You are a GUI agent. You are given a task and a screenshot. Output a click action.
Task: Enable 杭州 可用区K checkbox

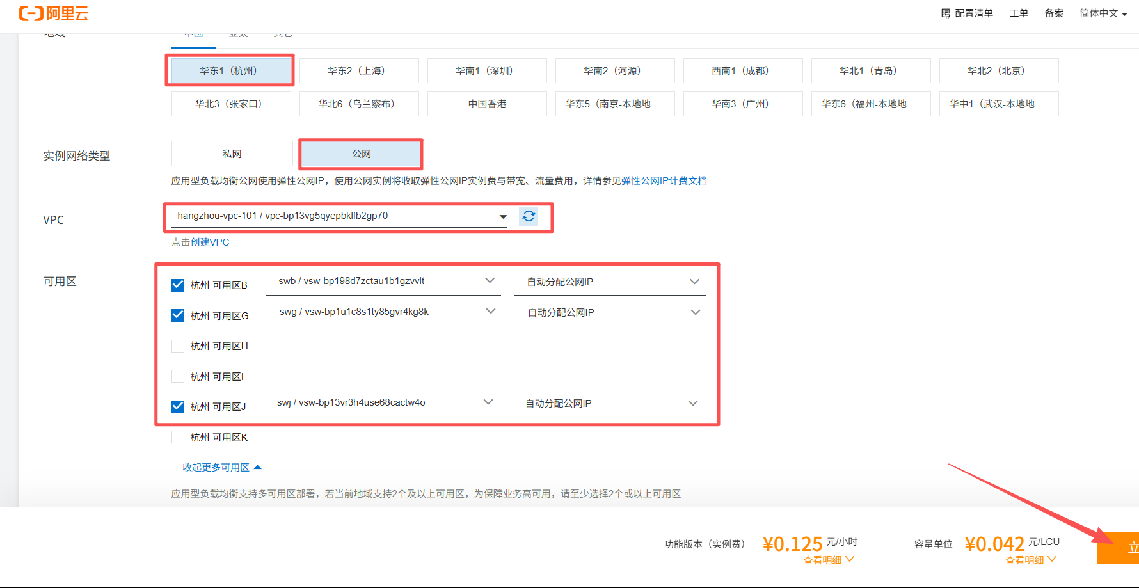tap(178, 438)
